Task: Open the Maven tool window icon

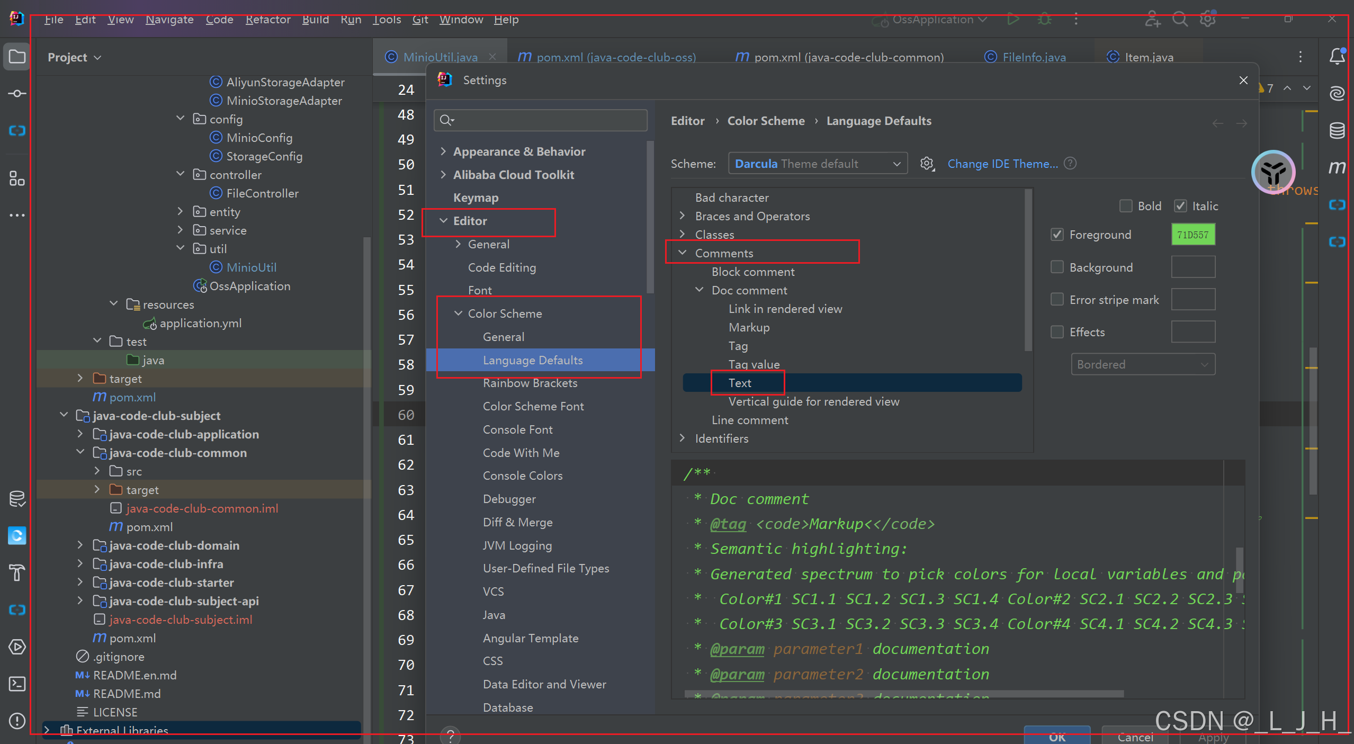Action: 1337,167
